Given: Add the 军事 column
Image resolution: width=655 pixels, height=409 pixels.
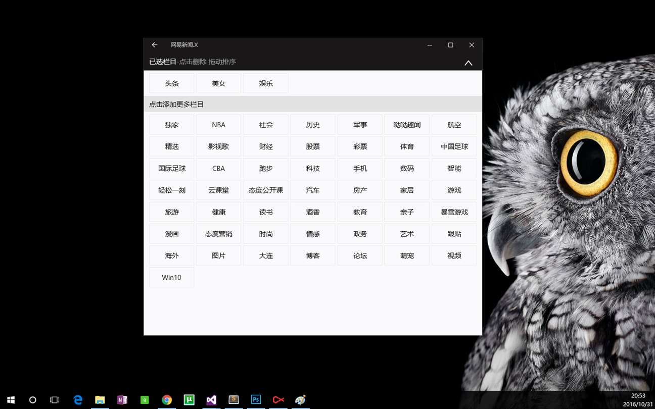Looking at the screenshot, I should tap(360, 125).
